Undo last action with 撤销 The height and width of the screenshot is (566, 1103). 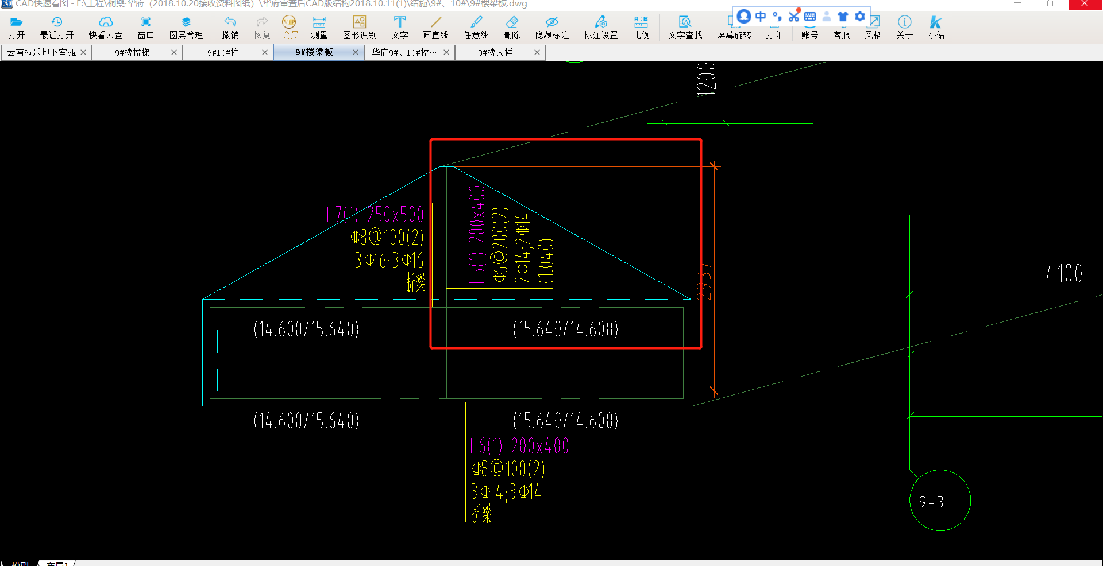click(230, 28)
